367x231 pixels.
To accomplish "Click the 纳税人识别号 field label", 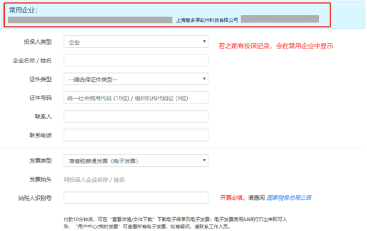I will 37,198.
